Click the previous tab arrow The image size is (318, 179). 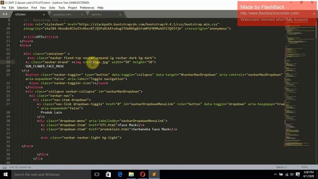[x=3, y=14]
